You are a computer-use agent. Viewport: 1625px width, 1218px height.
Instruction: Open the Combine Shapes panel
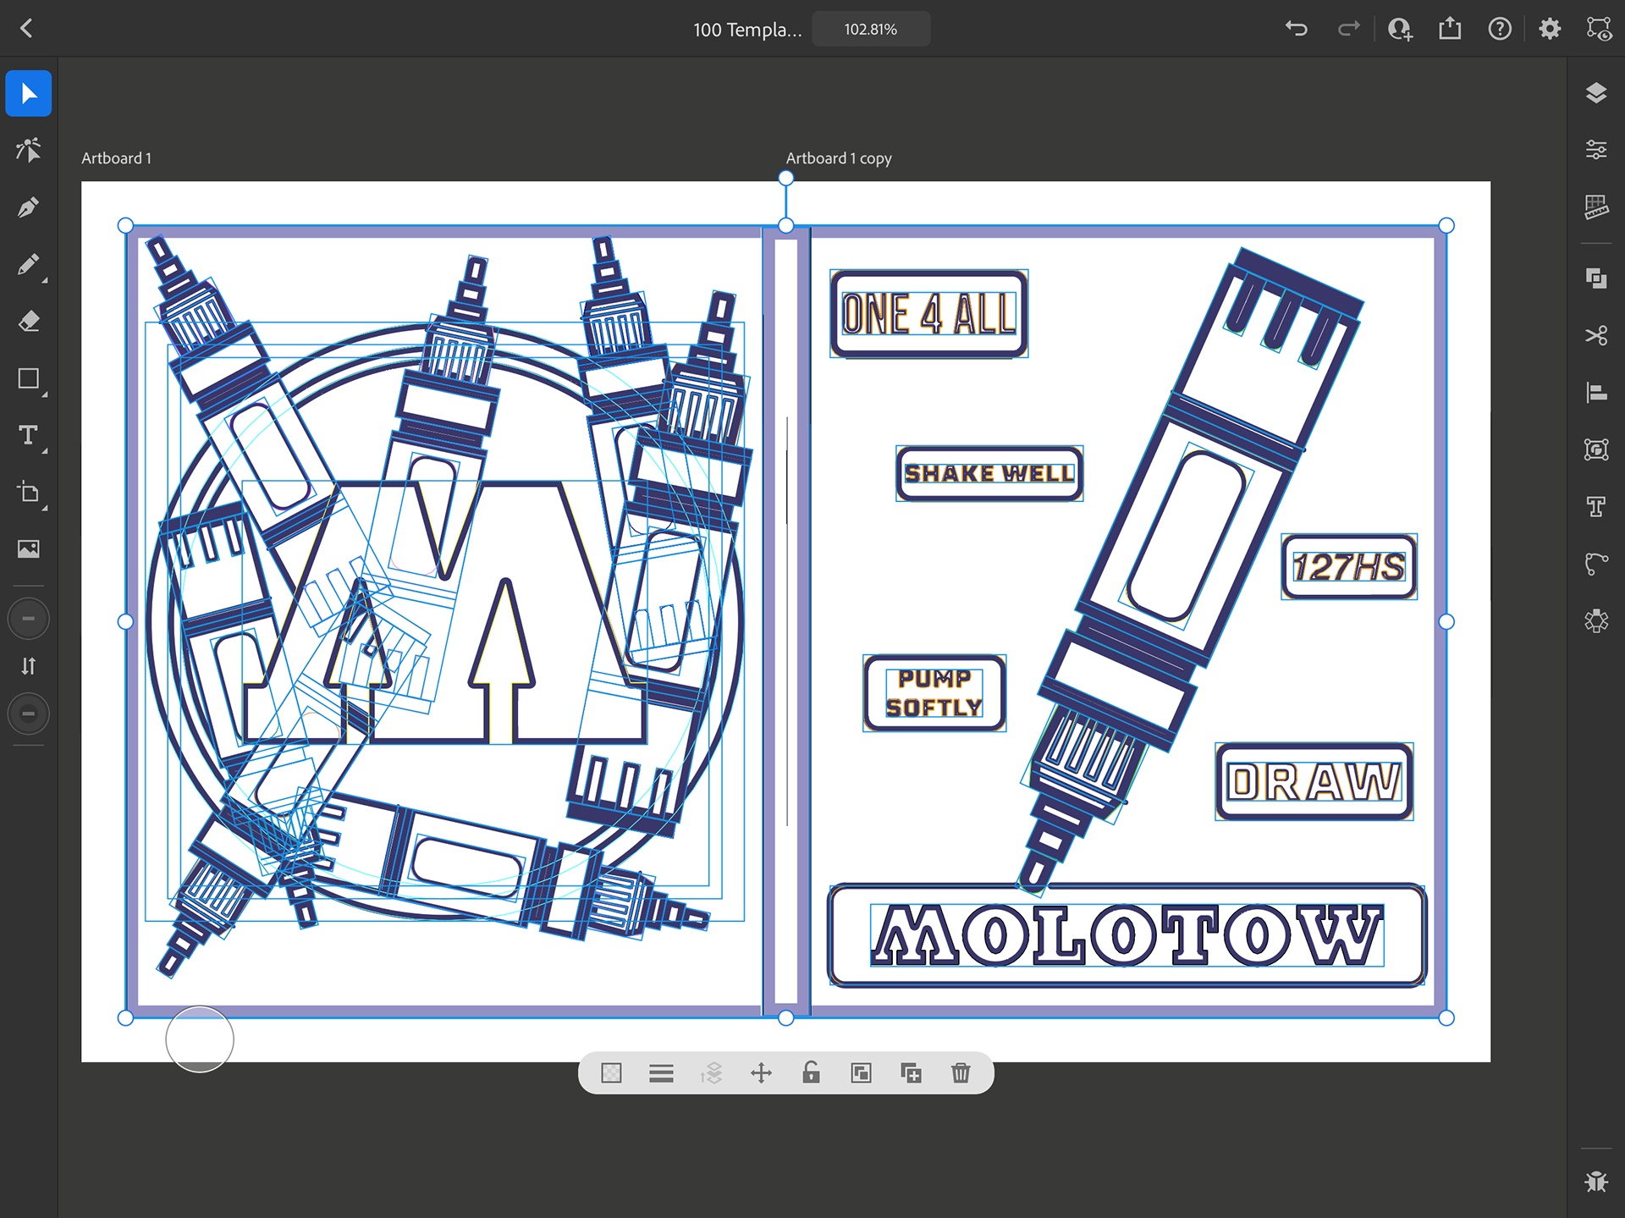point(1596,278)
